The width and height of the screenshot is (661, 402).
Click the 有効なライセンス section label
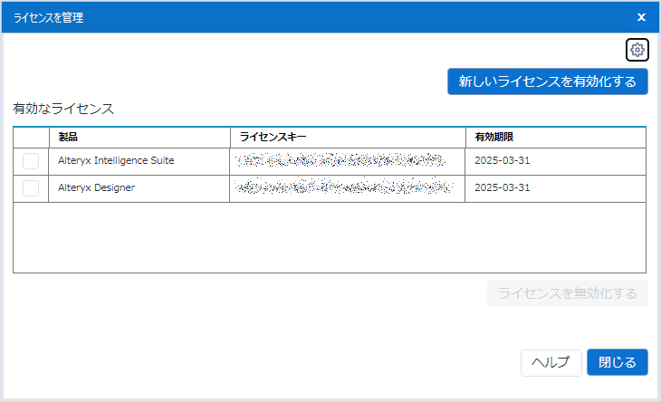(63, 109)
